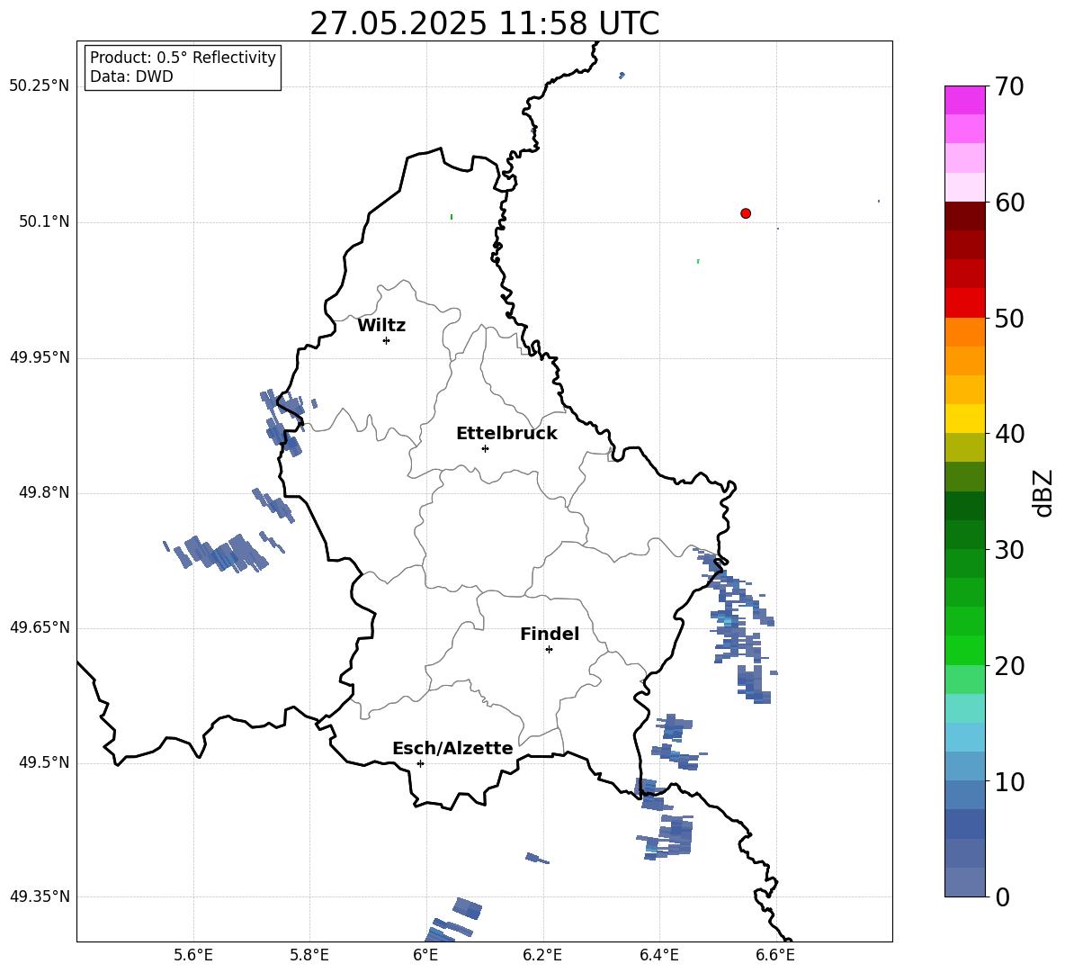Click the magenta top colorbar segment

pos(964,100)
